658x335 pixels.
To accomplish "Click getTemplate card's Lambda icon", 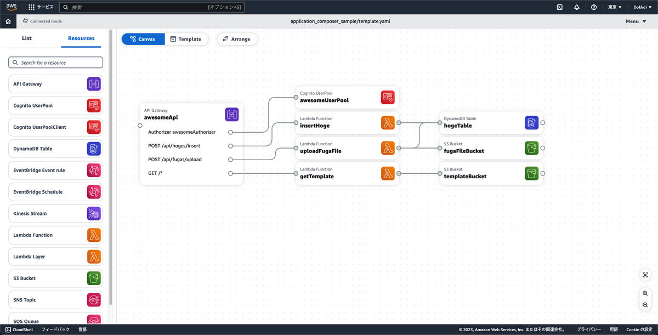I will pyautogui.click(x=388, y=173).
